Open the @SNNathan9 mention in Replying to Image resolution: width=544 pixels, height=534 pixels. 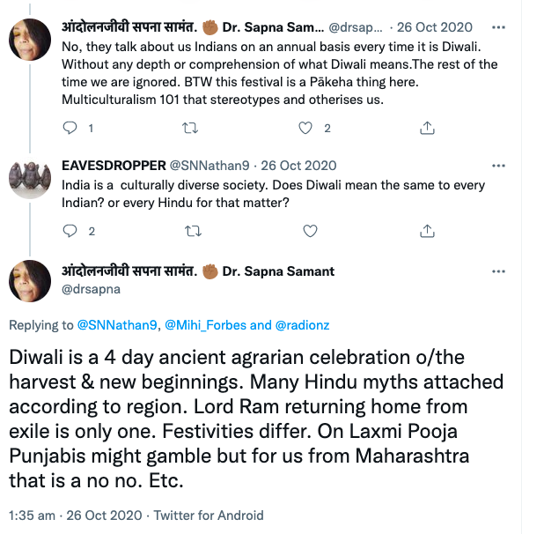pos(116,325)
